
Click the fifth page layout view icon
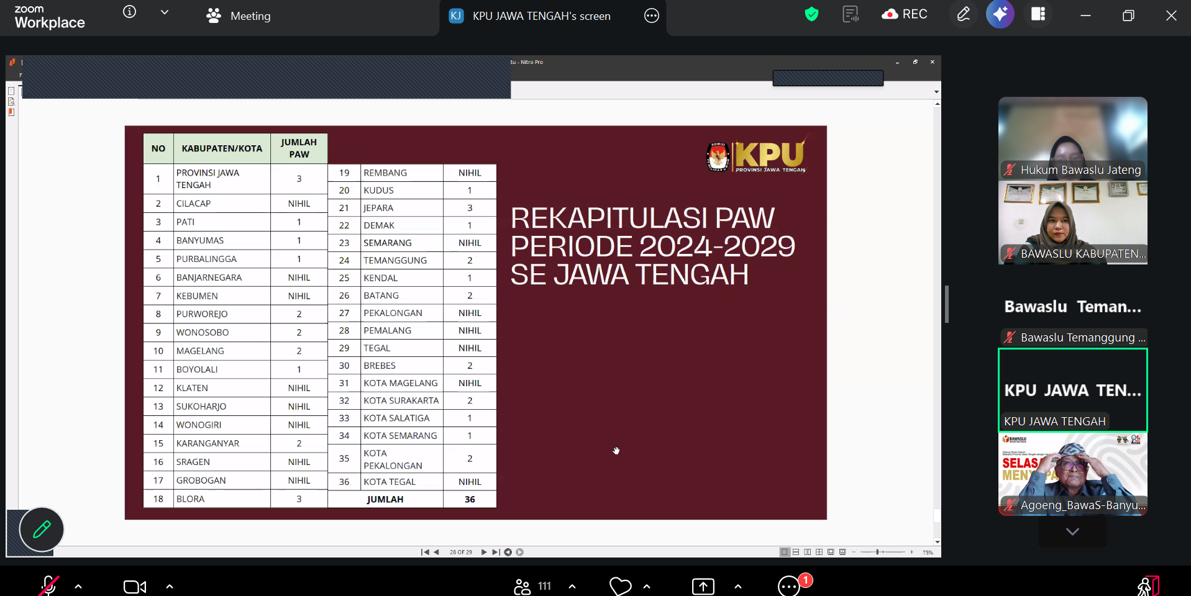(831, 552)
